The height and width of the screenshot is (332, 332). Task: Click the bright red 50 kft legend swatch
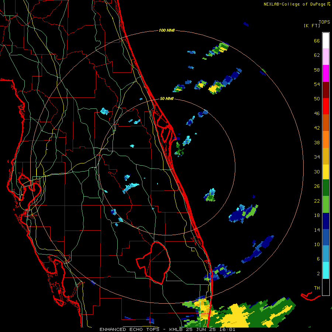click(326, 106)
